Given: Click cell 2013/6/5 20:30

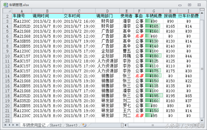Looking at the screenshot, I should click(x=79, y=101).
